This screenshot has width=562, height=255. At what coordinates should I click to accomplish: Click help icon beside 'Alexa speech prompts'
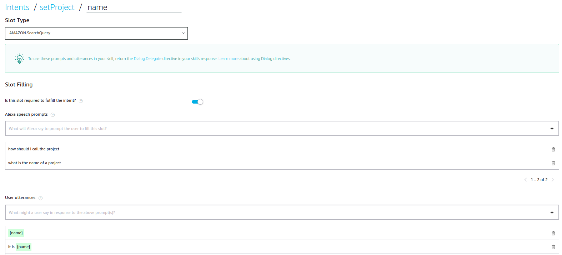click(x=53, y=115)
